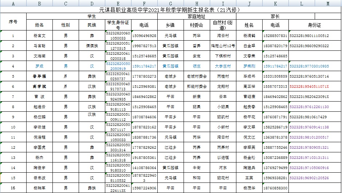Click parent ID cell 53232819810617429
The width and height of the screenshot is (342, 193).
pyautogui.click(x=315, y=117)
